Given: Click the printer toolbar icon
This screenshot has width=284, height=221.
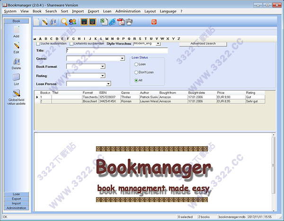Looking at the screenshot, I should (129, 22).
